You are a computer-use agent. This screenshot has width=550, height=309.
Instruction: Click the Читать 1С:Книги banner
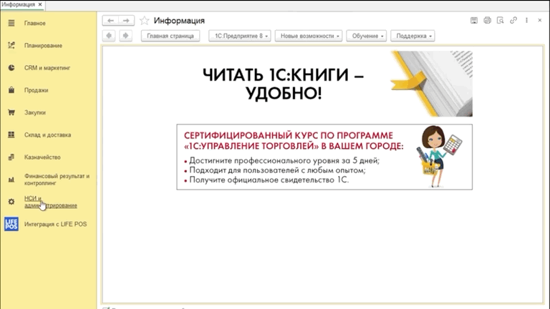click(324, 84)
